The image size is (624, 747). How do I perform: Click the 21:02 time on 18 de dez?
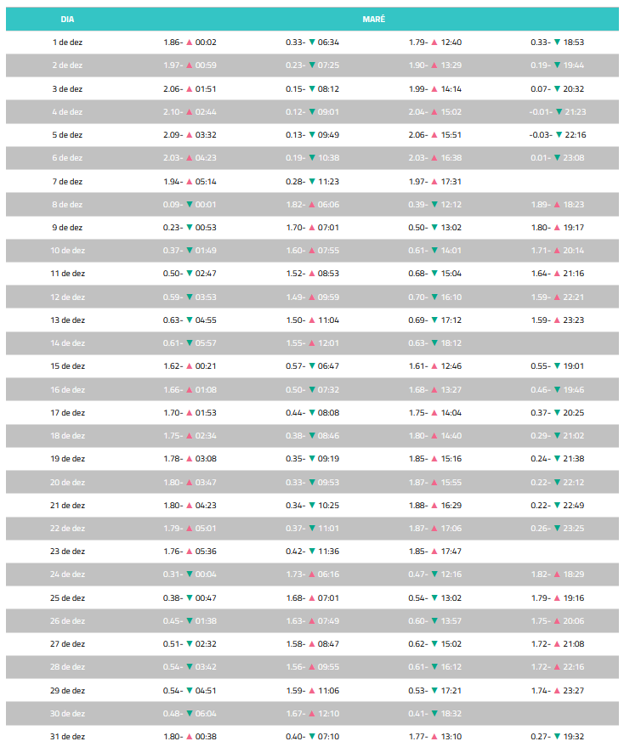(574, 436)
